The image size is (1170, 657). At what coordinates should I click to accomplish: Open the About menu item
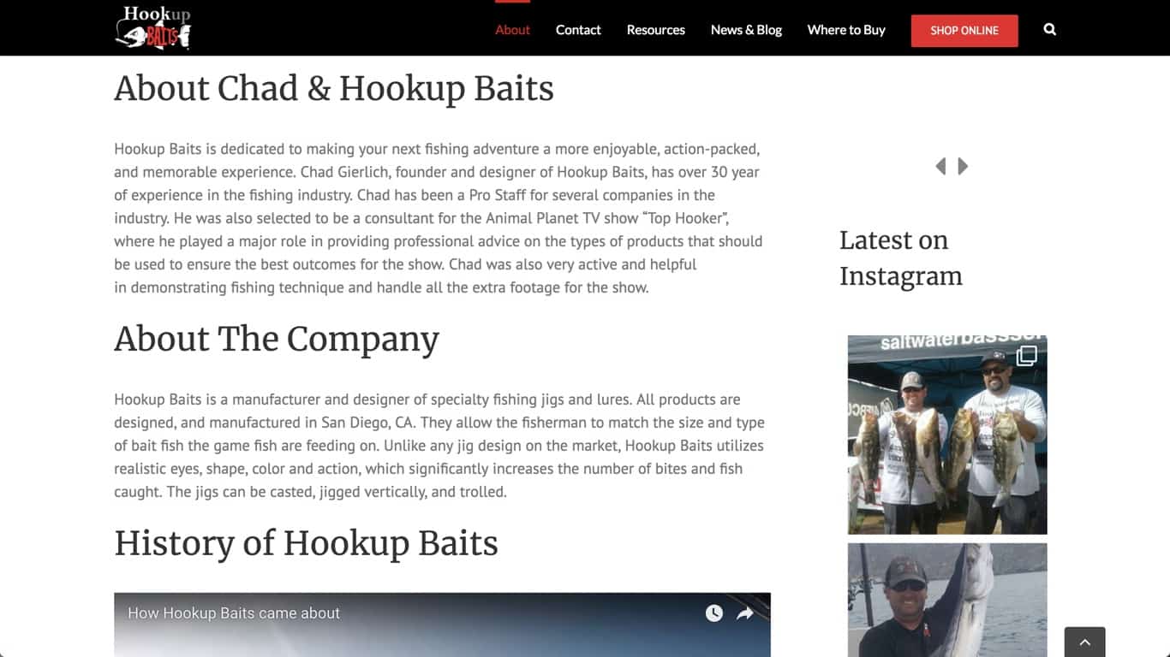pos(512,30)
